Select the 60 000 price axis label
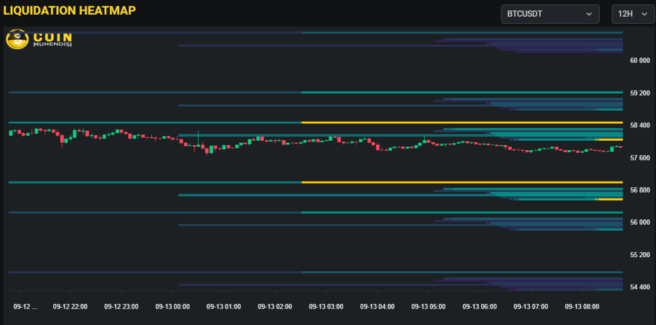 640,61
